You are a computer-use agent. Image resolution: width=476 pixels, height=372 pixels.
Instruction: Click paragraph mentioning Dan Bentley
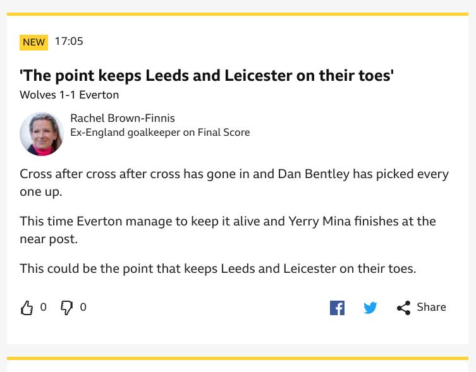click(234, 183)
